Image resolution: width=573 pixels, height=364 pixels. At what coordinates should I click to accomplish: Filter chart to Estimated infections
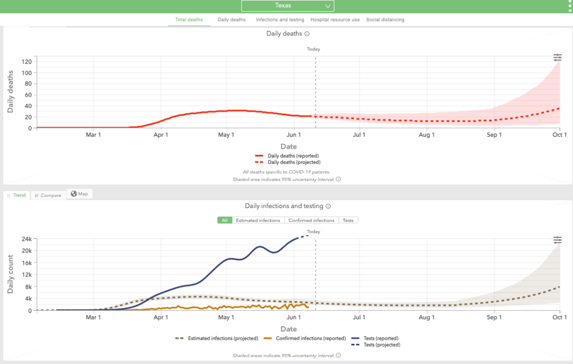[258, 220]
